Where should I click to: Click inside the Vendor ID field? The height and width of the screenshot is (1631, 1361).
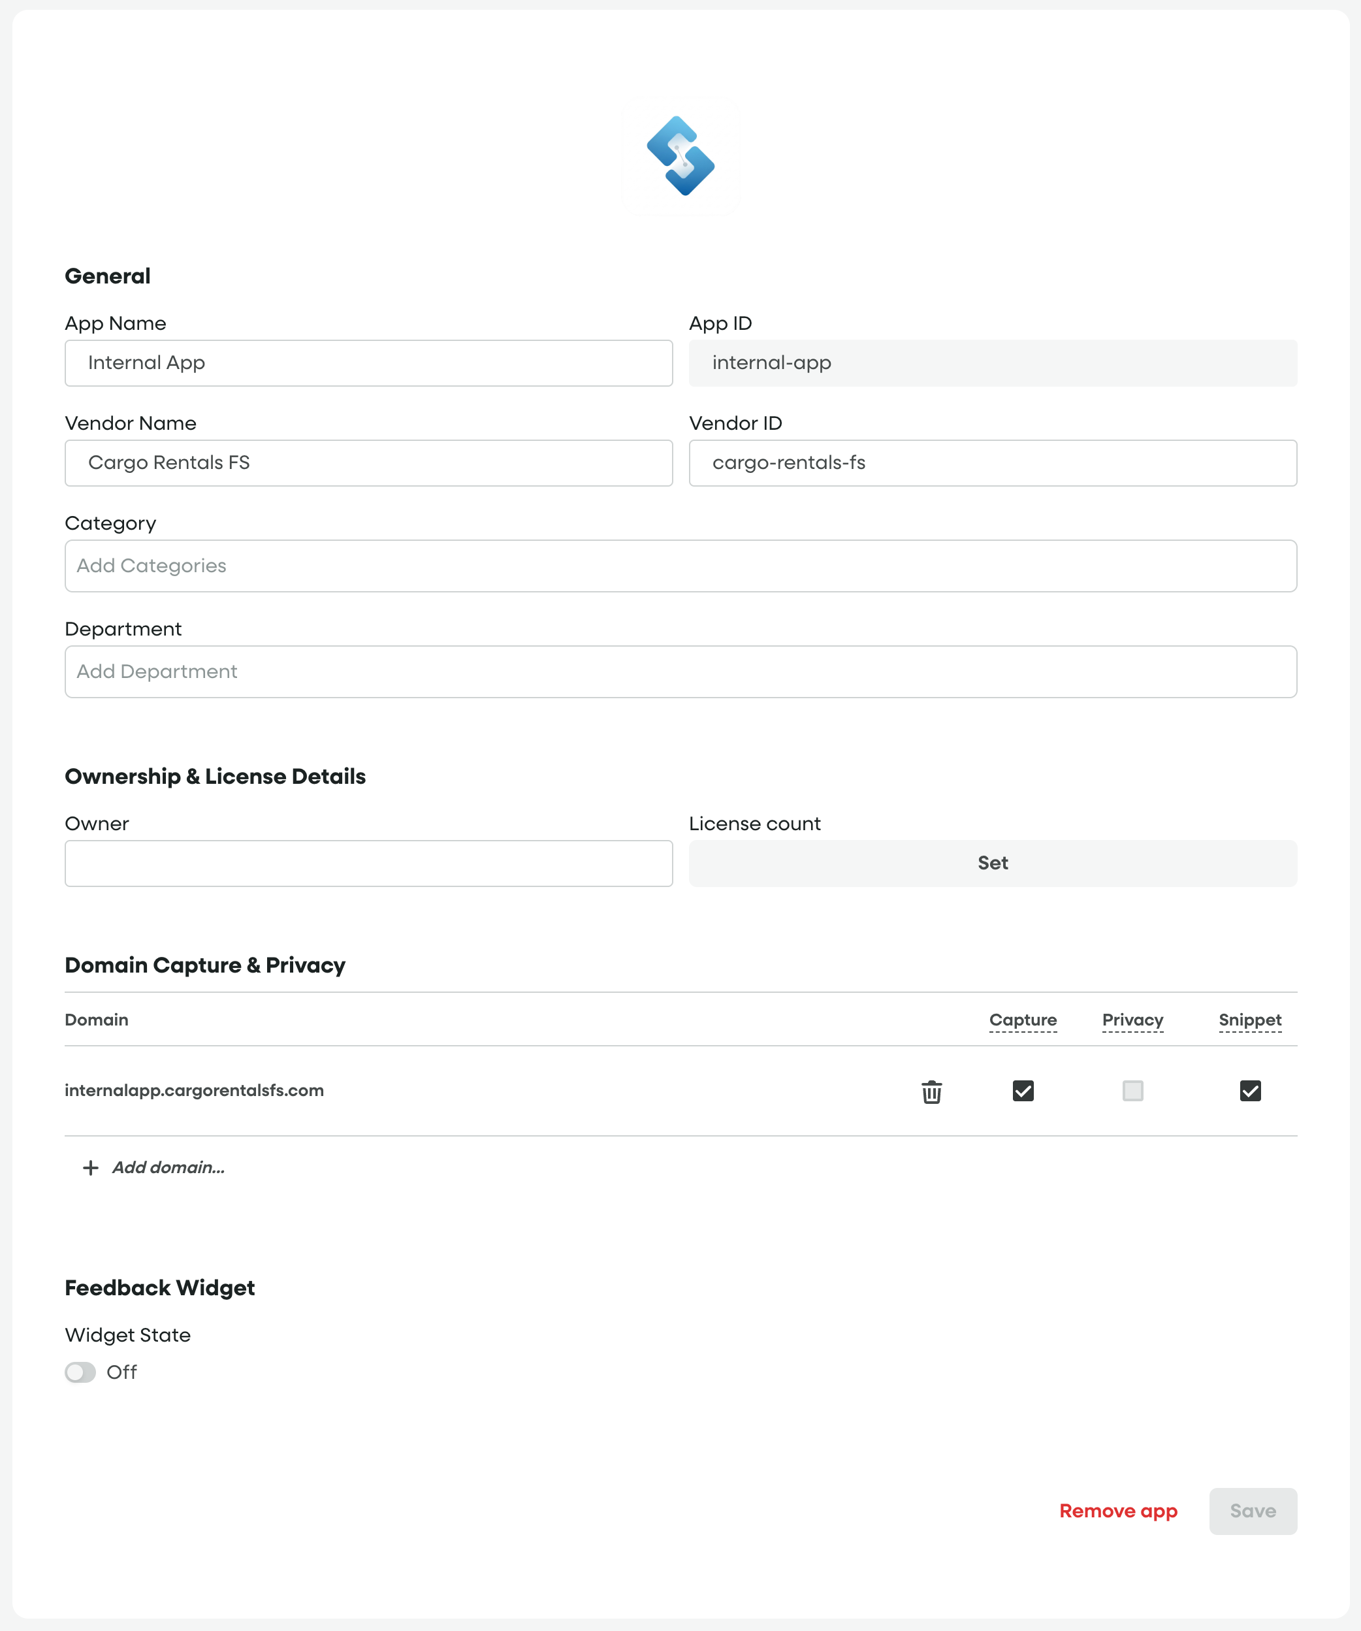(992, 463)
